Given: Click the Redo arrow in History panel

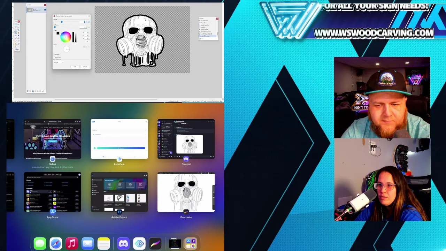Looking at the screenshot, I should click(x=202, y=39).
